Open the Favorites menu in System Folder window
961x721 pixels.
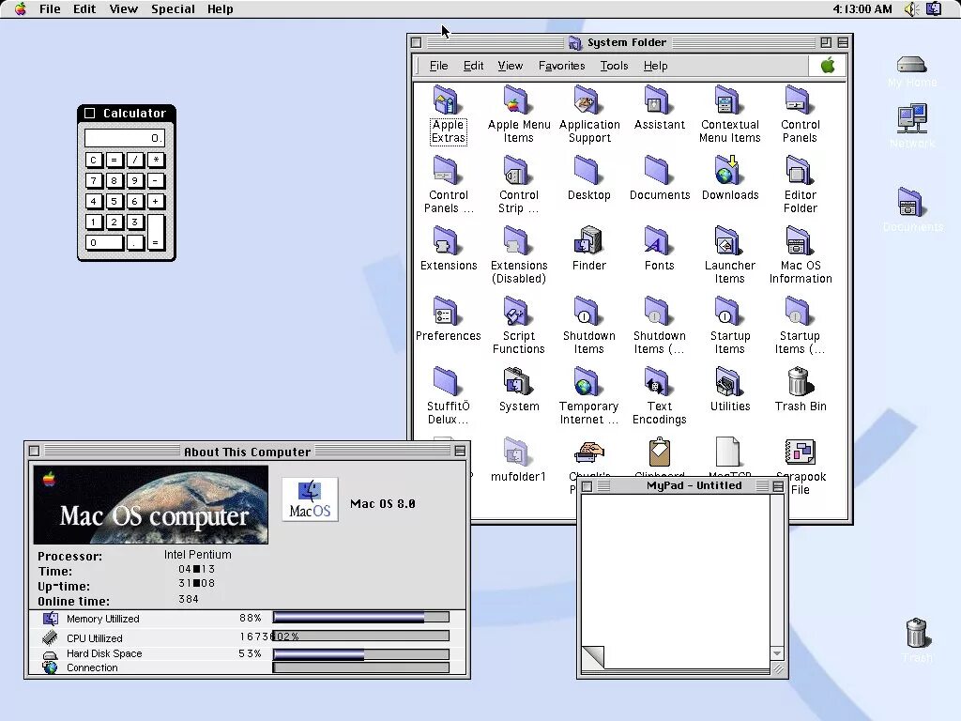click(x=561, y=66)
